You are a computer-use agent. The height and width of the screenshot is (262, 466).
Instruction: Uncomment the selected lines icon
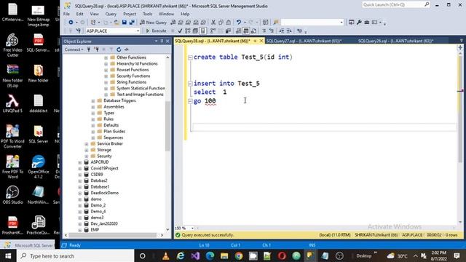click(272, 31)
